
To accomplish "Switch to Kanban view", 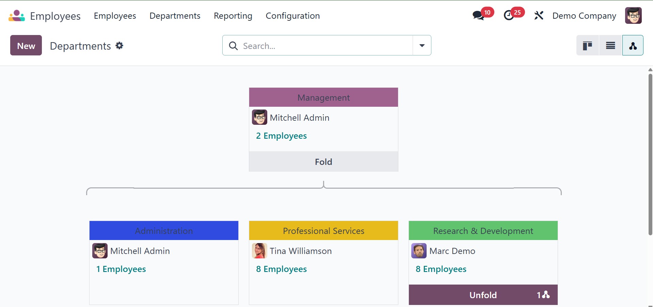I will tap(587, 46).
